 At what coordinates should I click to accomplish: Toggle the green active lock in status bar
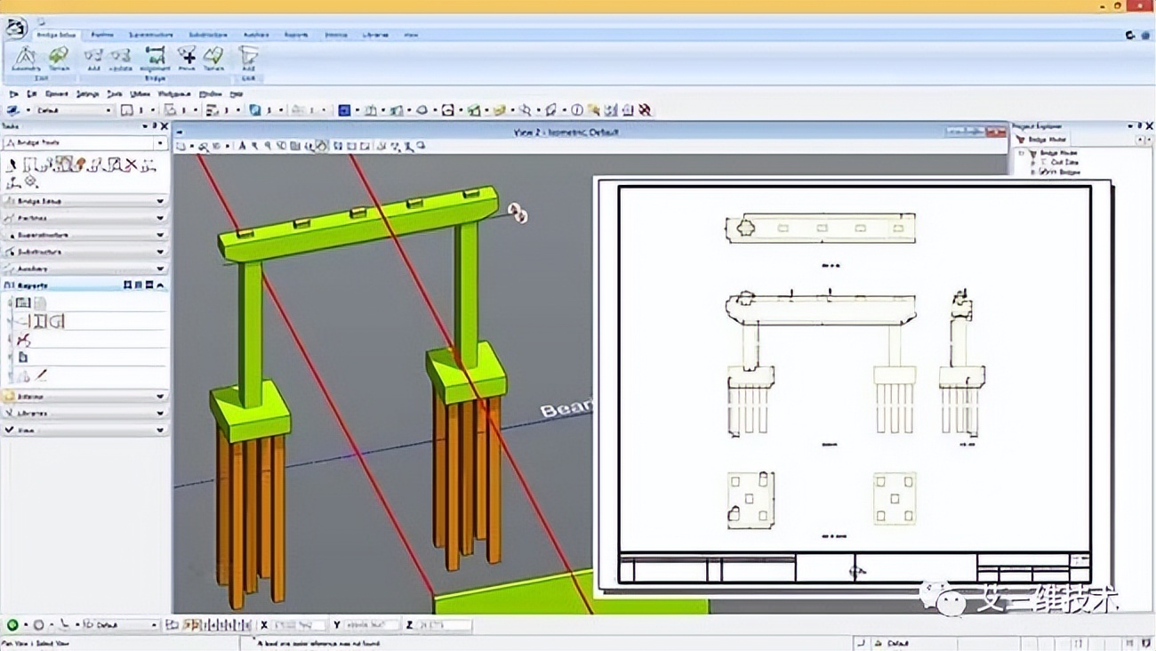click(x=12, y=625)
